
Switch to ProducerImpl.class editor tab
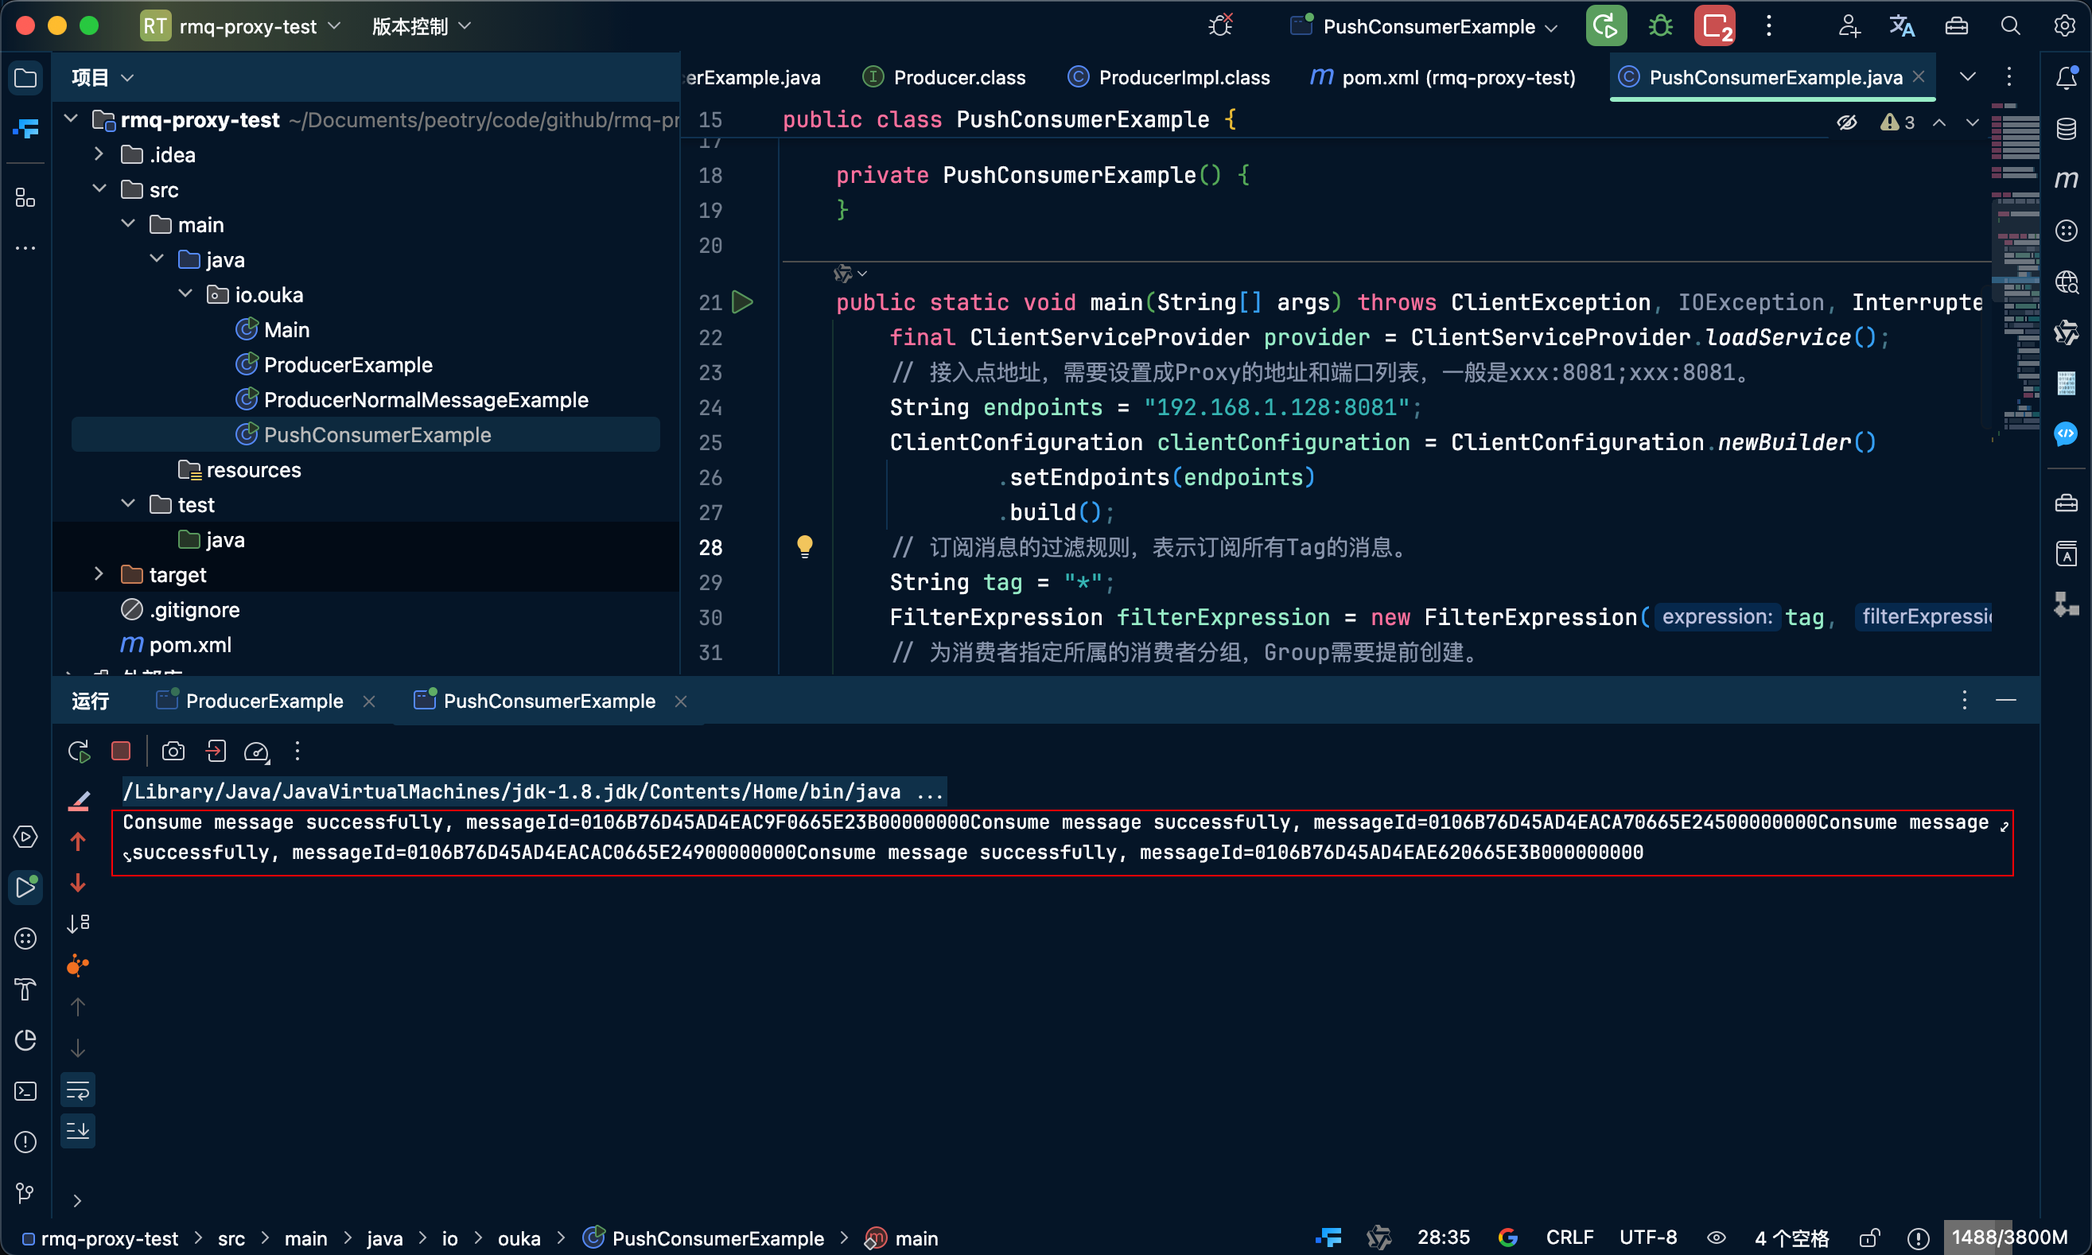tap(1168, 78)
